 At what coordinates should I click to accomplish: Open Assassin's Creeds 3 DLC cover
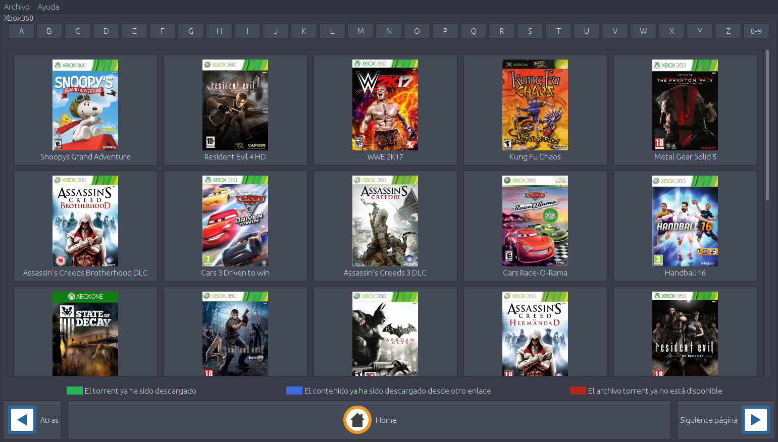click(385, 221)
